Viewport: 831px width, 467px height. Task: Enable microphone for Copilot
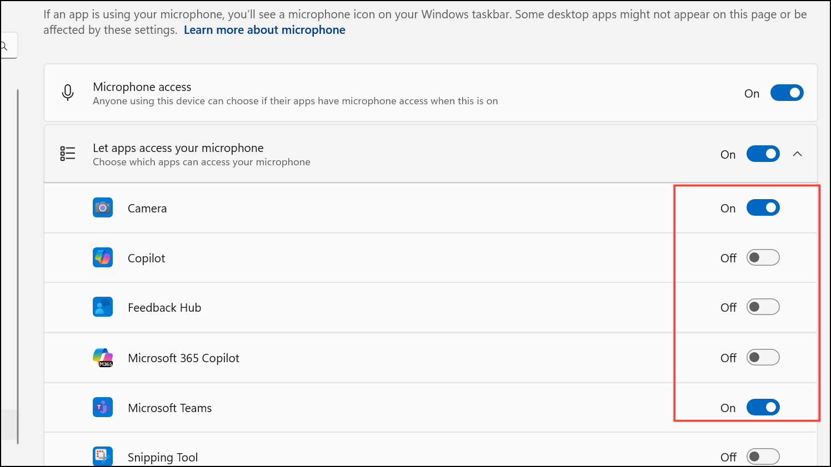[763, 258]
